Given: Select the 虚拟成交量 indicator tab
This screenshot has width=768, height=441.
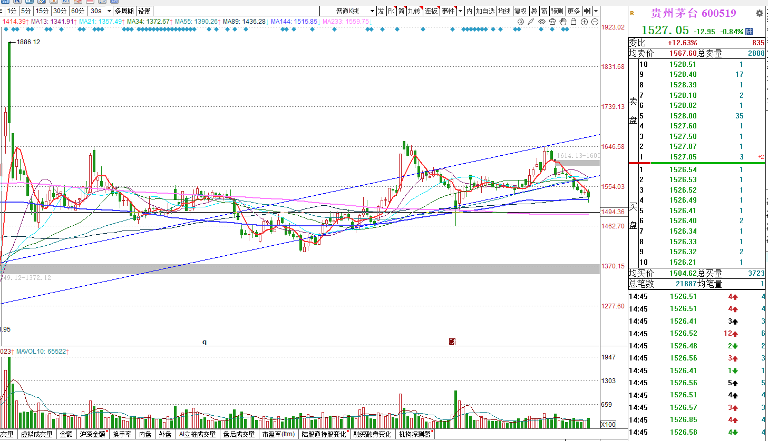Looking at the screenshot, I should click(37, 434).
